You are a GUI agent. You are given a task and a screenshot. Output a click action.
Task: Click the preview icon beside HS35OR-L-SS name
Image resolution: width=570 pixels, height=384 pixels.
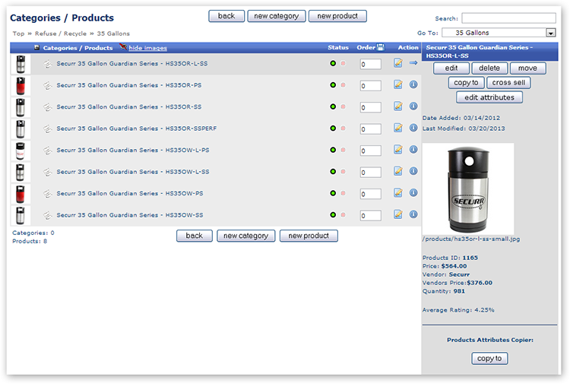48,64
